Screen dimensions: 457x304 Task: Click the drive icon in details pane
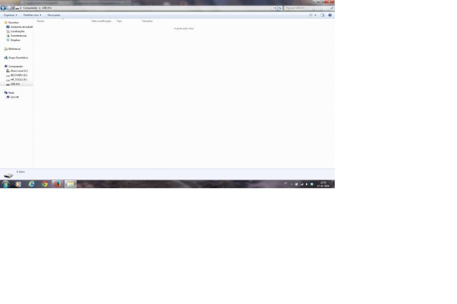pos(8,175)
